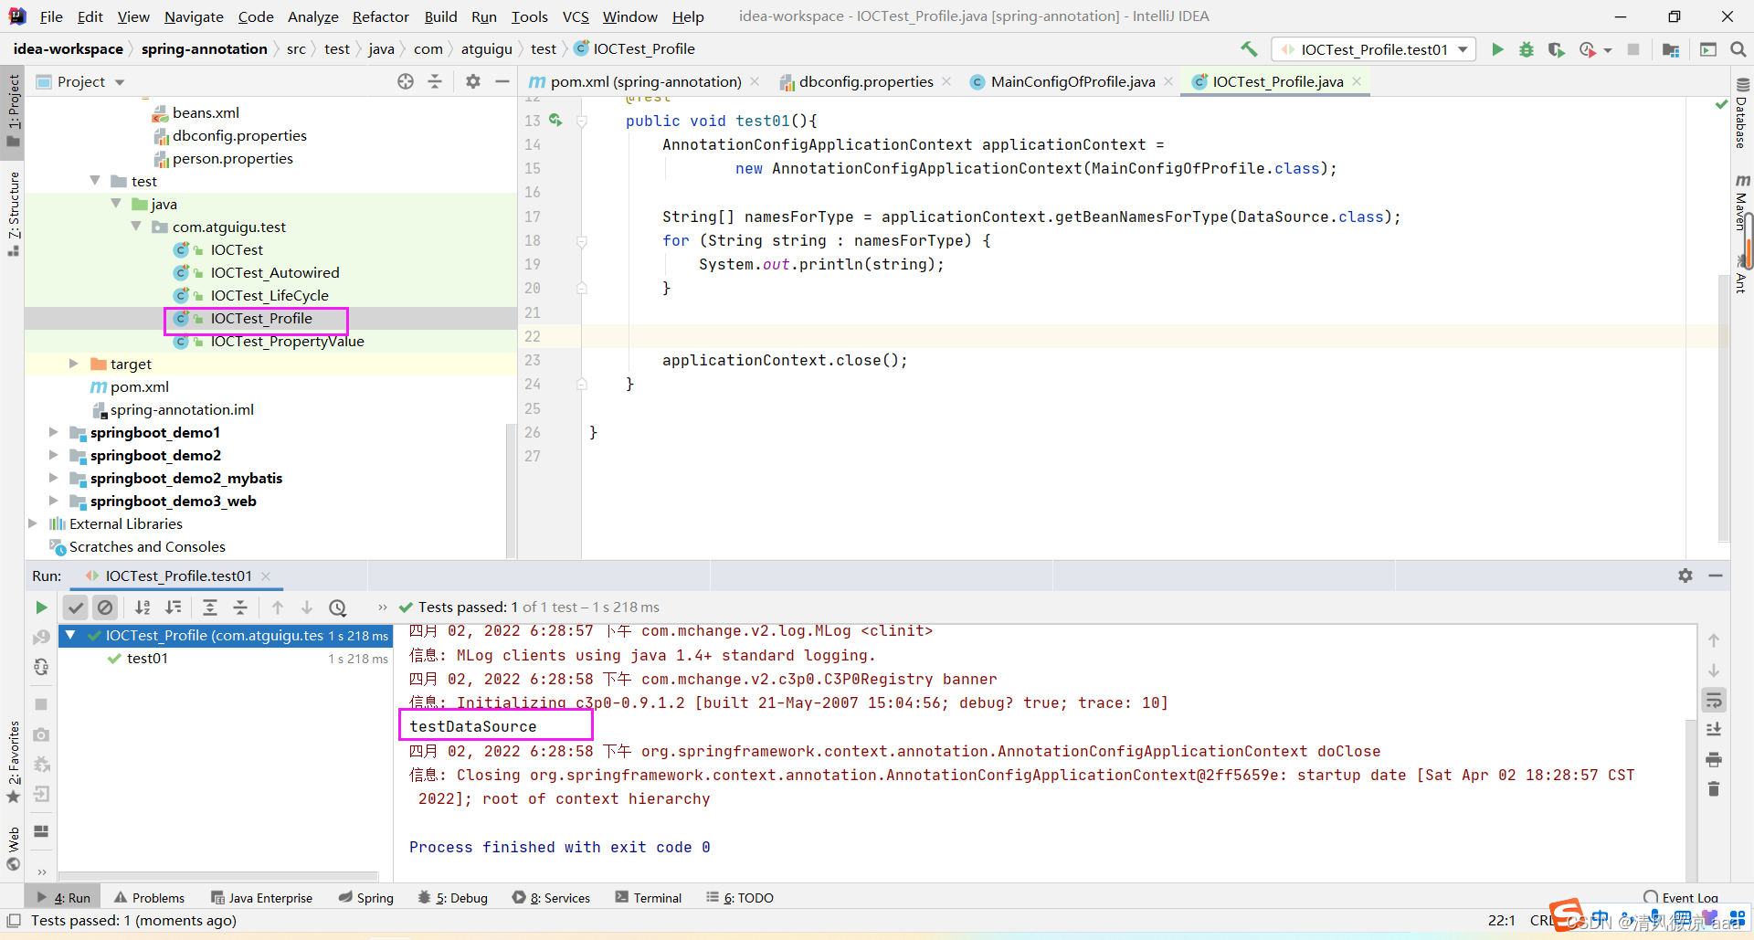1754x940 pixels.
Task: Sort tests alphabetically in Run panel
Action: pos(143,607)
